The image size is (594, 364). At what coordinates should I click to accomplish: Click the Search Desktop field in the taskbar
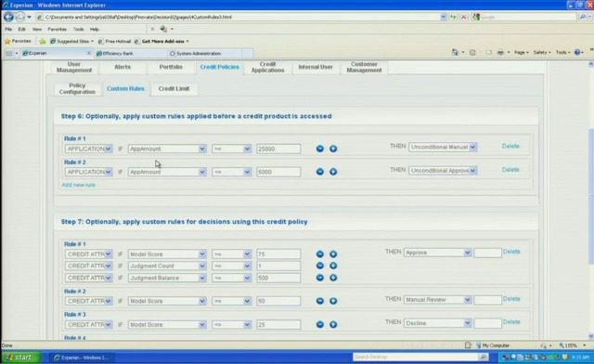pos(416,357)
